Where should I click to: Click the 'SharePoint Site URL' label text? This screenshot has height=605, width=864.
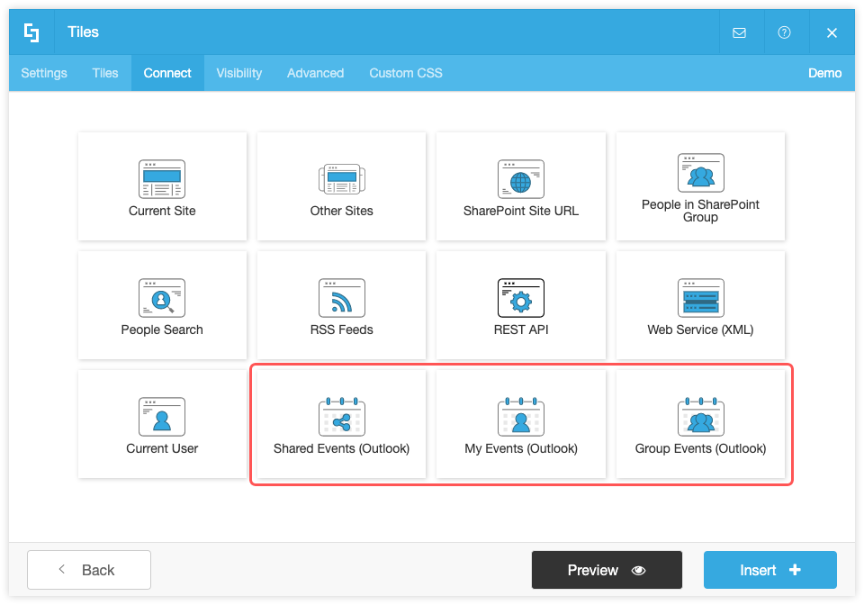521,211
